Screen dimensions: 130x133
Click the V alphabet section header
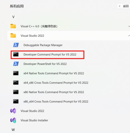coord(13,17)
